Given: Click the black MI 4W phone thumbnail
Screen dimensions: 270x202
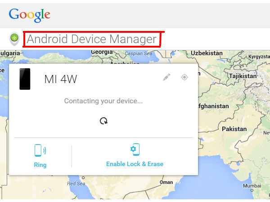Looking at the screenshot, I should pos(25,79).
